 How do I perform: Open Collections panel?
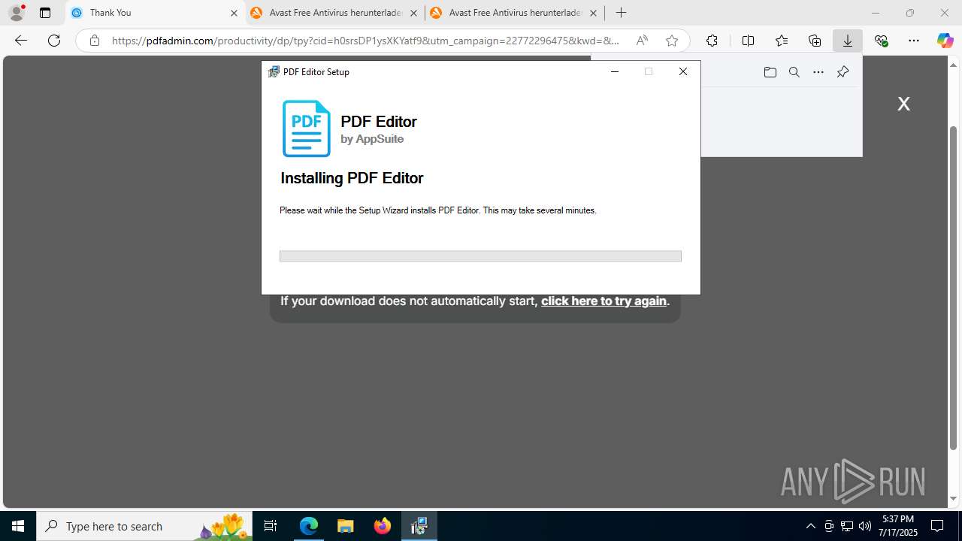click(815, 41)
